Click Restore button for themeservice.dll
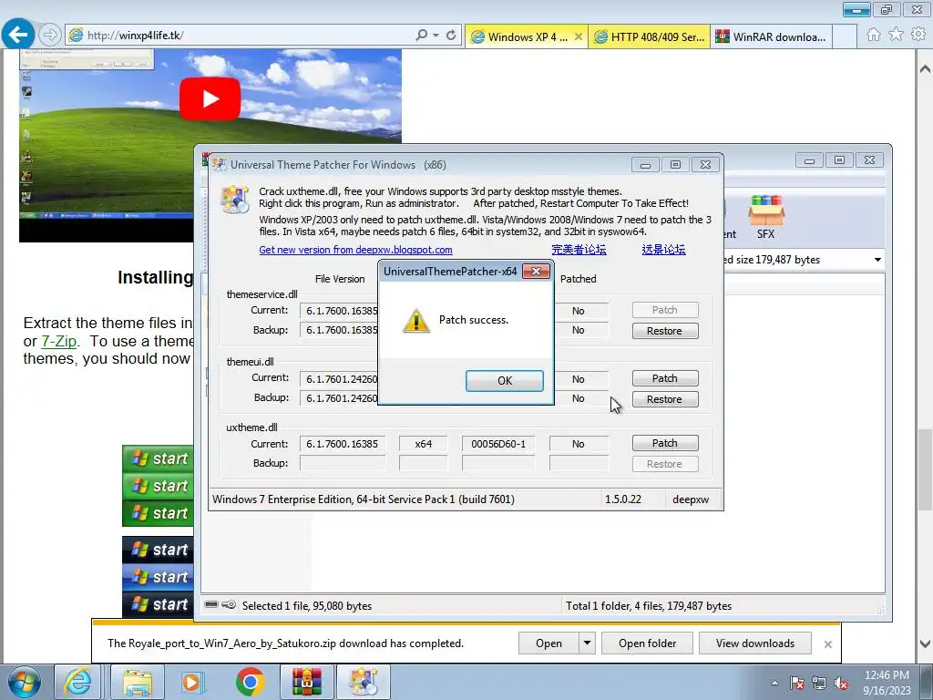933x700 pixels. click(664, 331)
